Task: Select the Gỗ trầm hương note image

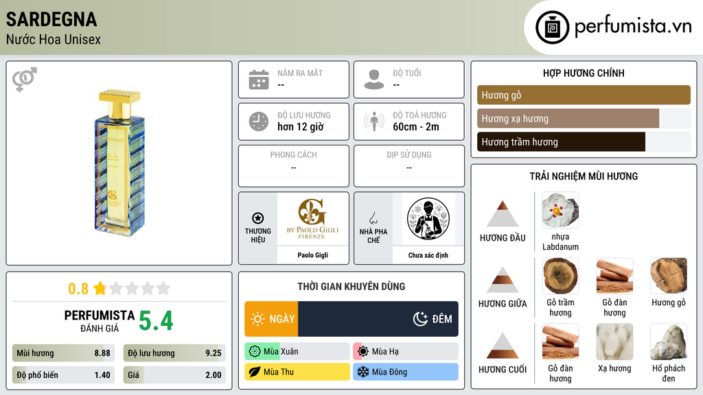Action: click(560, 276)
